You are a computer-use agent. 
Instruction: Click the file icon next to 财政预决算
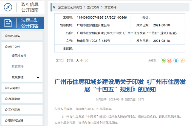pyautogui.click(x=6, y=120)
